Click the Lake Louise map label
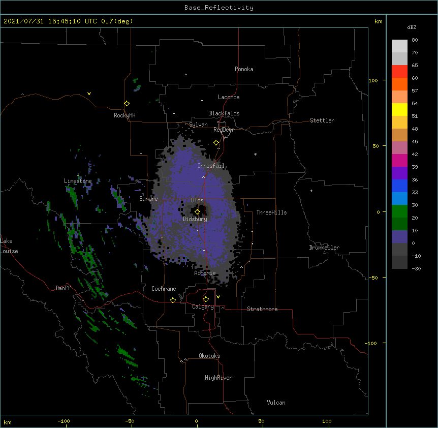This screenshot has height=428, width=438. pos(9,246)
